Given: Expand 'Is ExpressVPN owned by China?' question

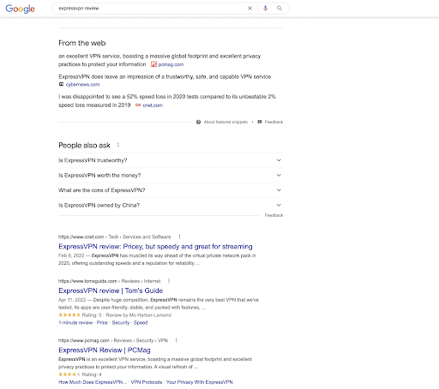Looking at the screenshot, I should (x=171, y=205).
